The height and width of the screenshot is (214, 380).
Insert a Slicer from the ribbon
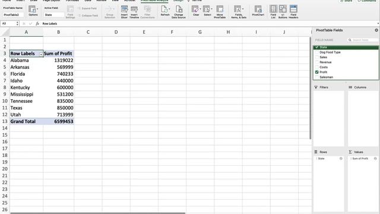(124, 12)
